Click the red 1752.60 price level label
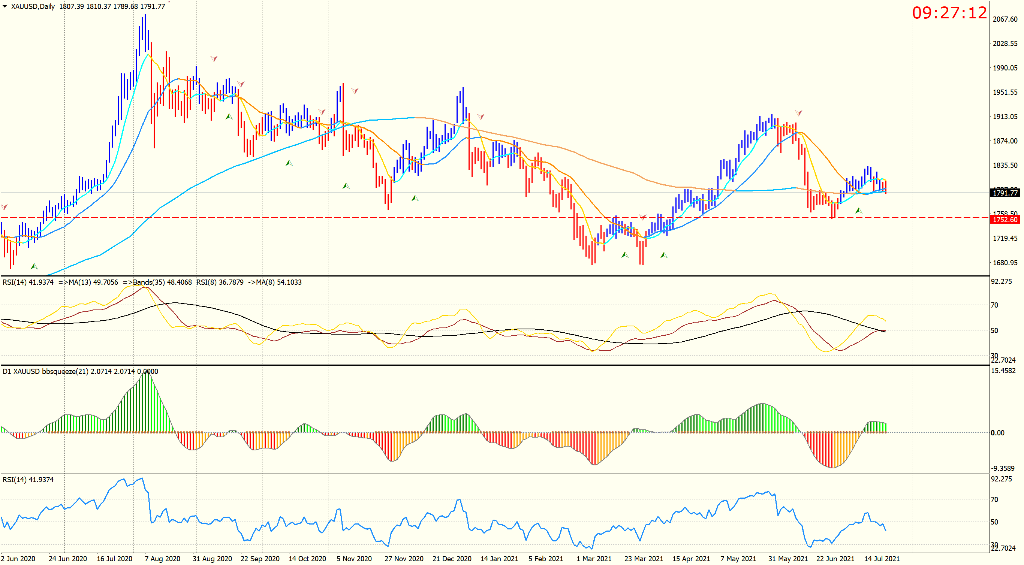1024x565 pixels. click(1005, 220)
